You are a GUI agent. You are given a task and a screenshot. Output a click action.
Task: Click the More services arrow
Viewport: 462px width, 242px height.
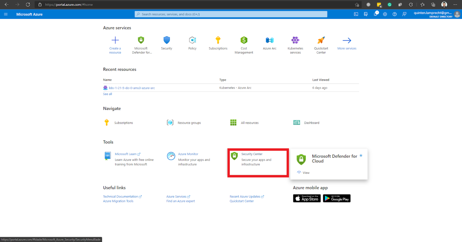pyautogui.click(x=347, y=40)
